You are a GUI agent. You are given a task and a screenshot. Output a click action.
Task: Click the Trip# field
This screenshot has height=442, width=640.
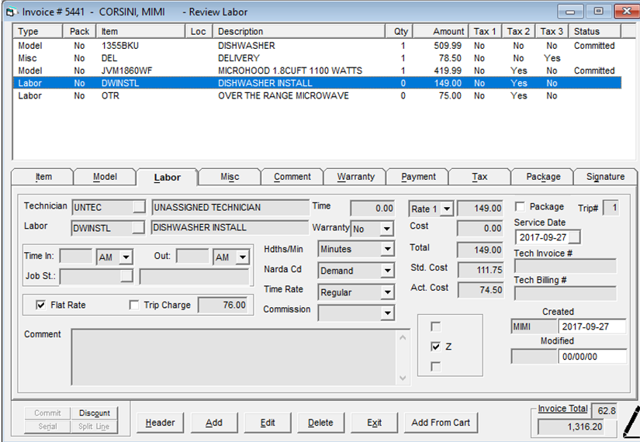click(611, 208)
